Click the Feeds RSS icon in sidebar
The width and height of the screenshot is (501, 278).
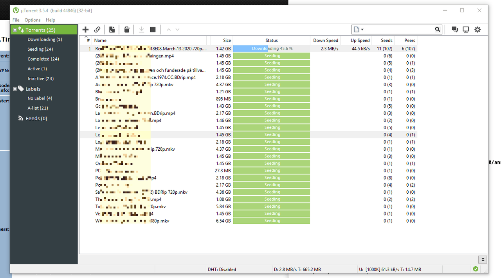(21, 118)
